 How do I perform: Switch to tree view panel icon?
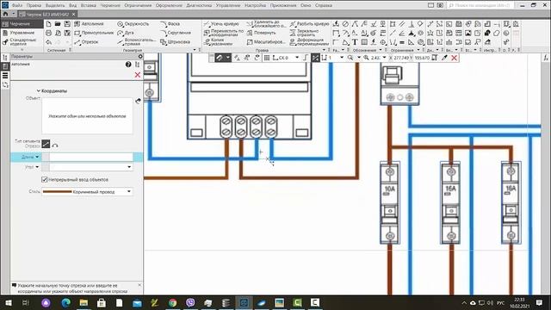[x=5, y=58]
